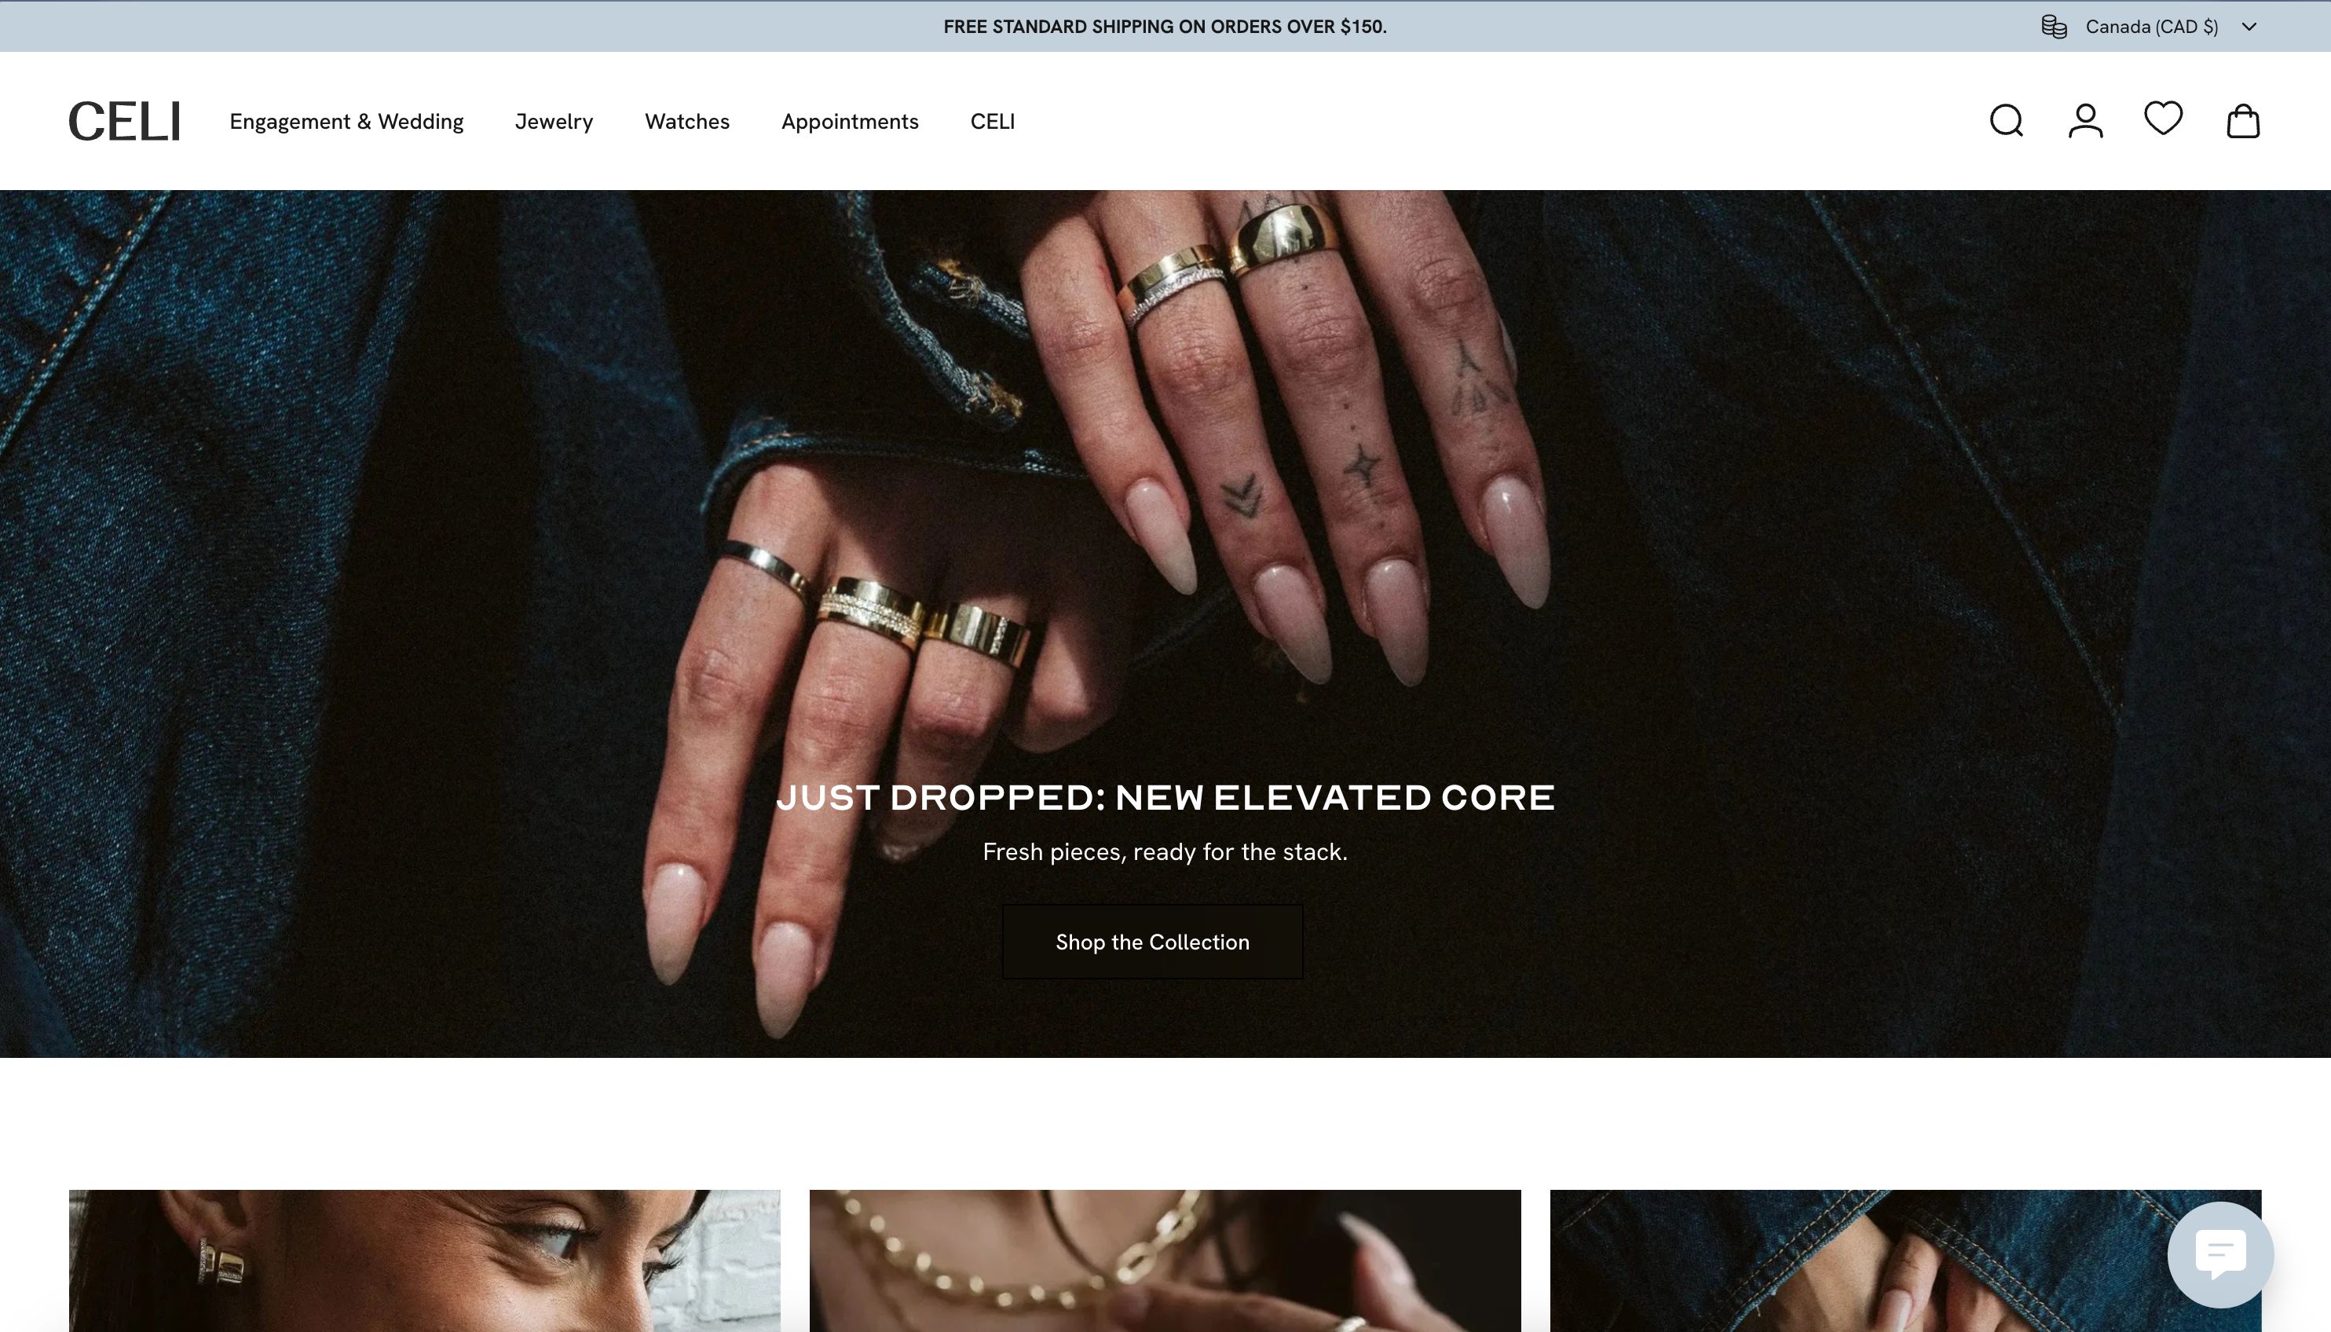This screenshot has width=2331, height=1332.
Task: Open the account profile icon
Action: pyautogui.click(x=2085, y=121)
